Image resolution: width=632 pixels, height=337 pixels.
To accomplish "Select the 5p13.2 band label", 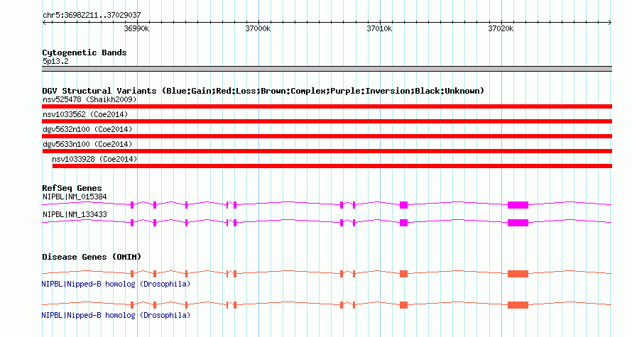I will (x=55, y=61).
